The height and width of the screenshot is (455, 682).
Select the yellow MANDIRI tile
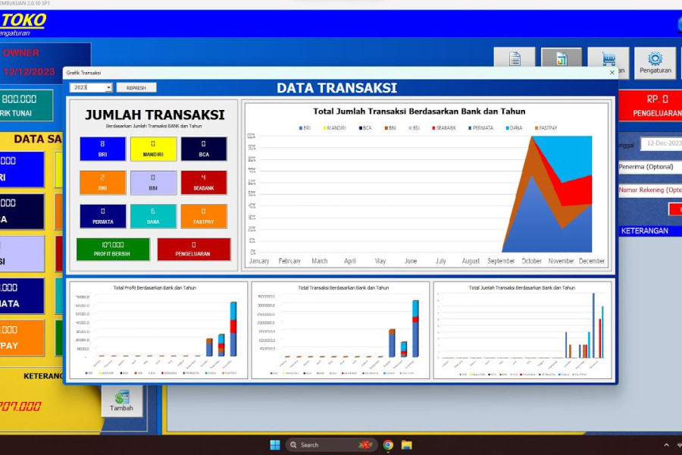(x=153, y=149)
